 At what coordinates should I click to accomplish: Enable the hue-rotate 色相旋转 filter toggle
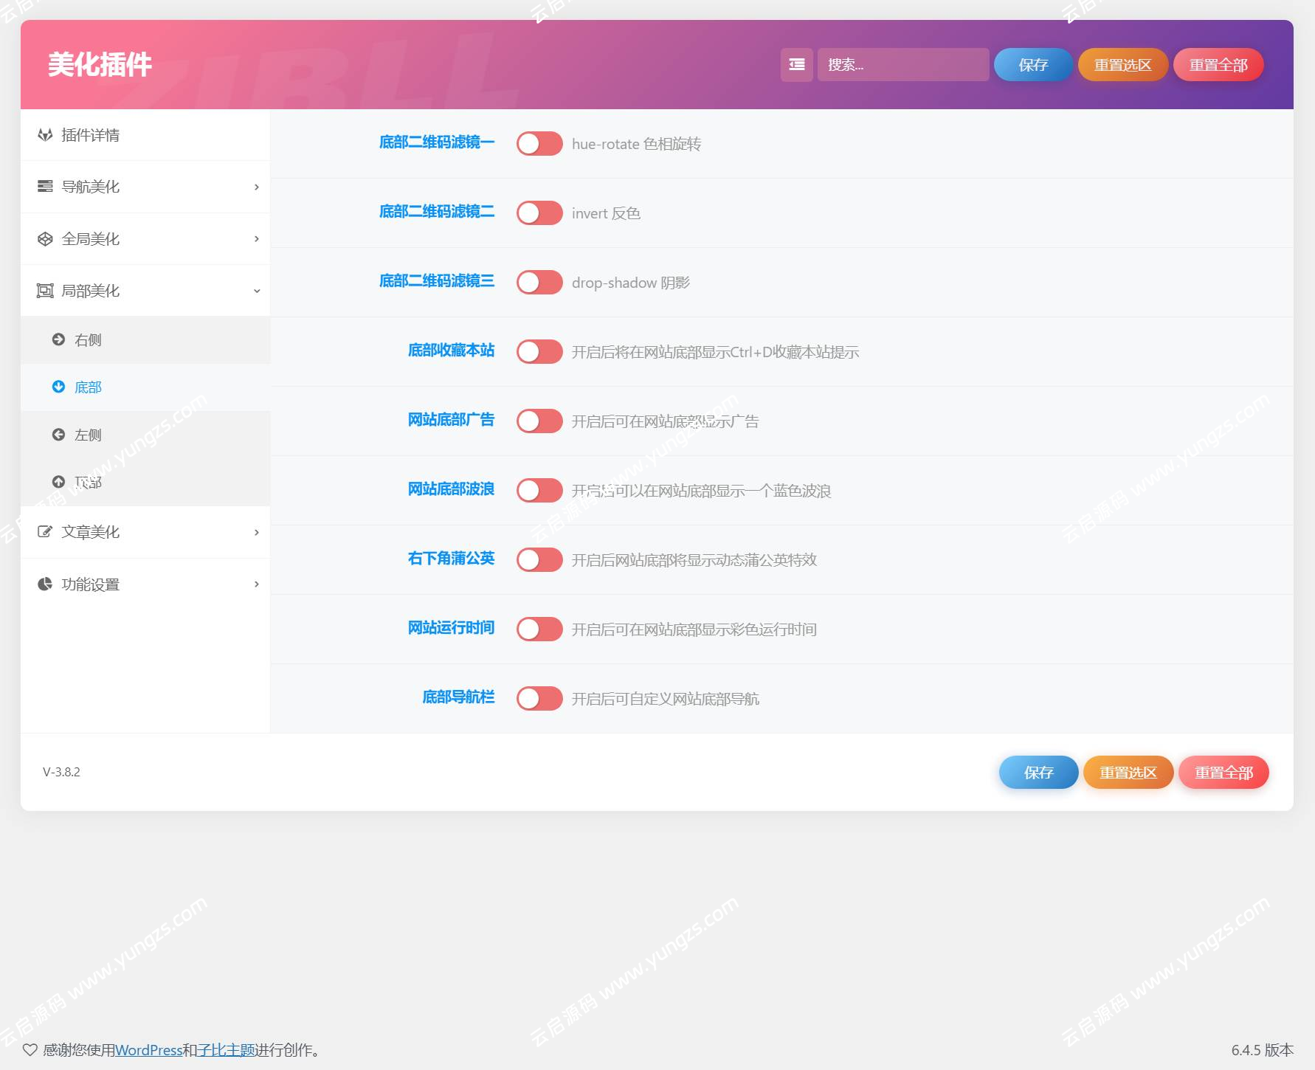539,143
